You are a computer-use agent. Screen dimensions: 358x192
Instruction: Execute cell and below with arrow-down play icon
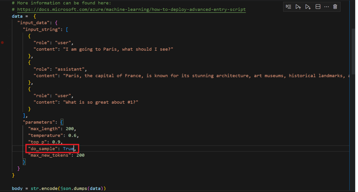(x=308, y=7)
